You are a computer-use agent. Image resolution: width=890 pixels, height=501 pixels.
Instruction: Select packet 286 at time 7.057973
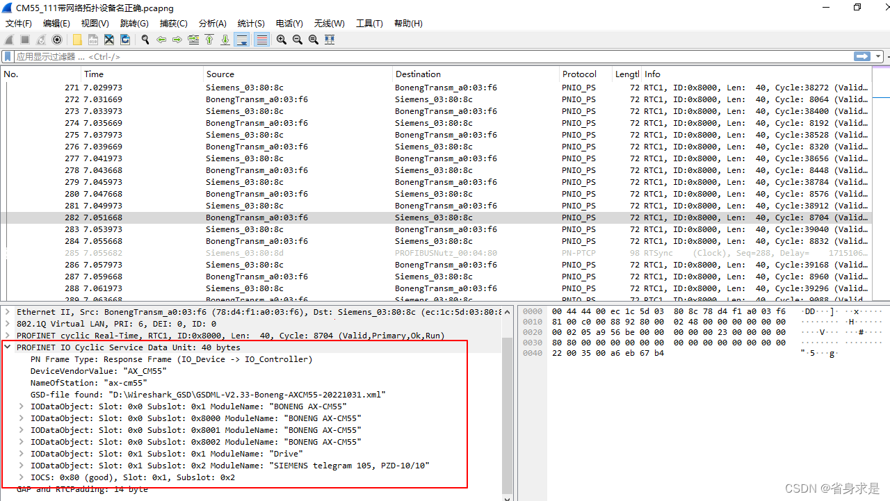(x=436, y=265)
